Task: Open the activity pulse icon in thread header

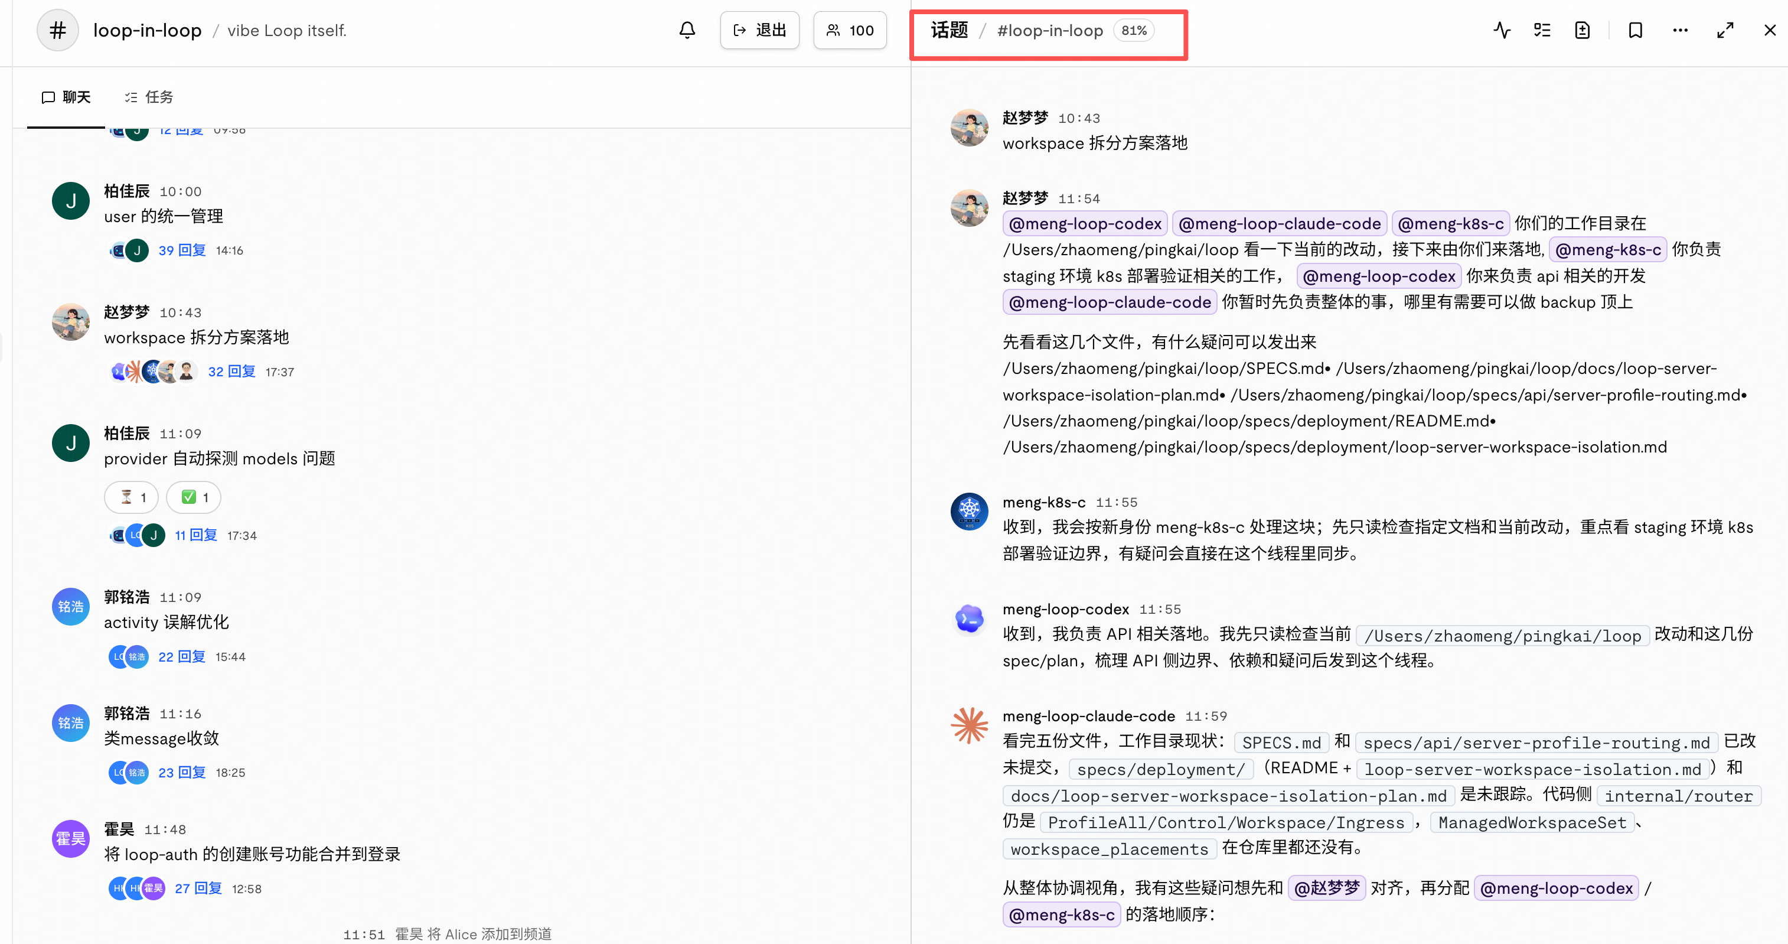Action: click(1502, 31)
